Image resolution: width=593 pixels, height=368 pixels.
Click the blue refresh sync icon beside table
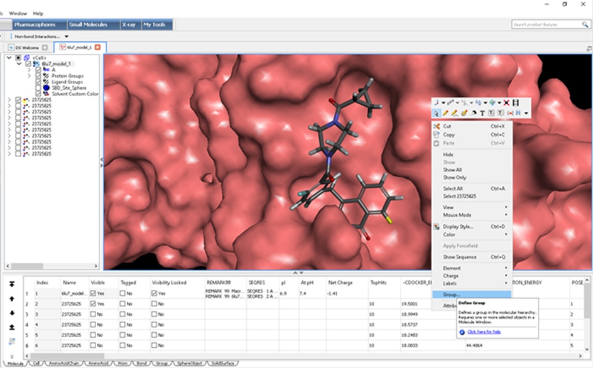(x=12, y=341)
